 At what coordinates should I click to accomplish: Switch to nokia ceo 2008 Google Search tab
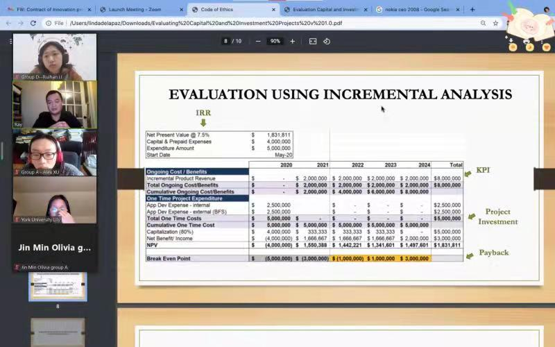pyautogui.click(x=417, y=10)
